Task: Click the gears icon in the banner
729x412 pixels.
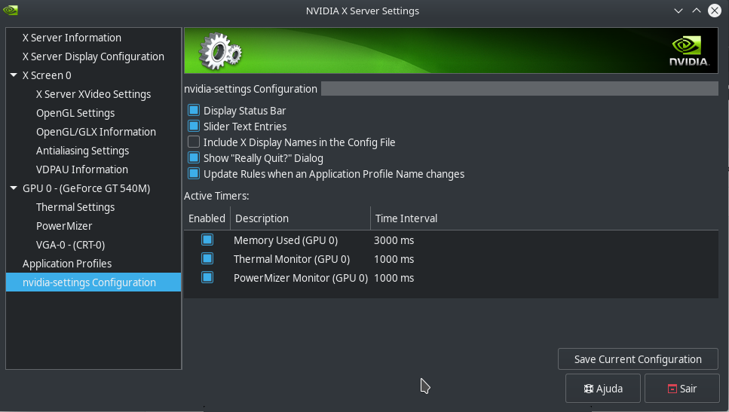Action: (220, 51)
